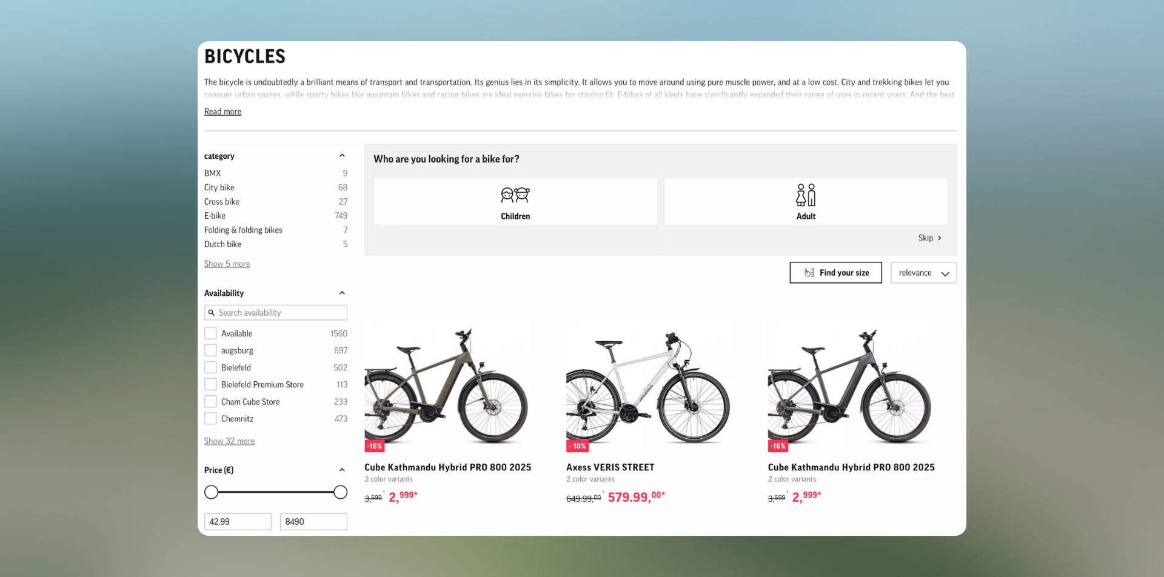Show 32 more availability locations
The width and height of the screenshot is (1164, 577).
point(229,441)
